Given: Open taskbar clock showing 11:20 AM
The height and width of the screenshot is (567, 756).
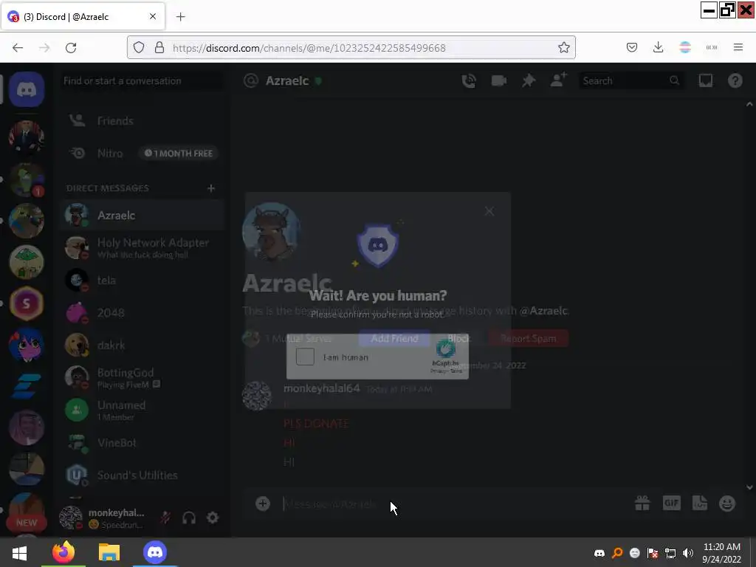Looking at the screenshot, I should (x=721, y=553).
